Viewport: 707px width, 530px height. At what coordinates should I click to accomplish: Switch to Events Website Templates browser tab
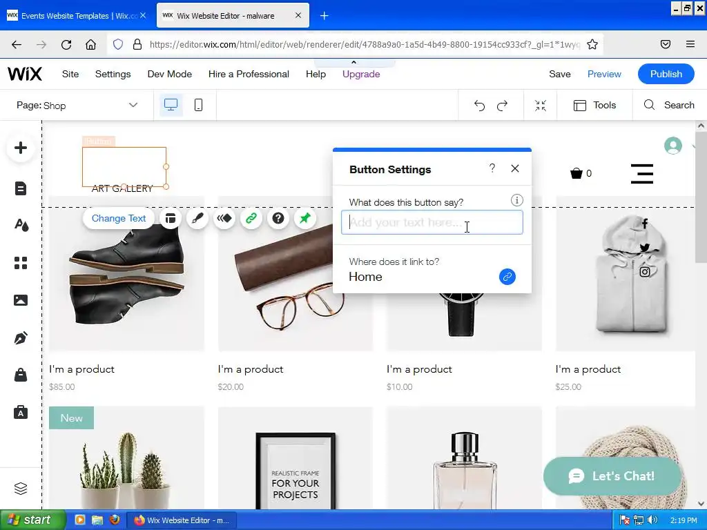(x=76, y=16)
